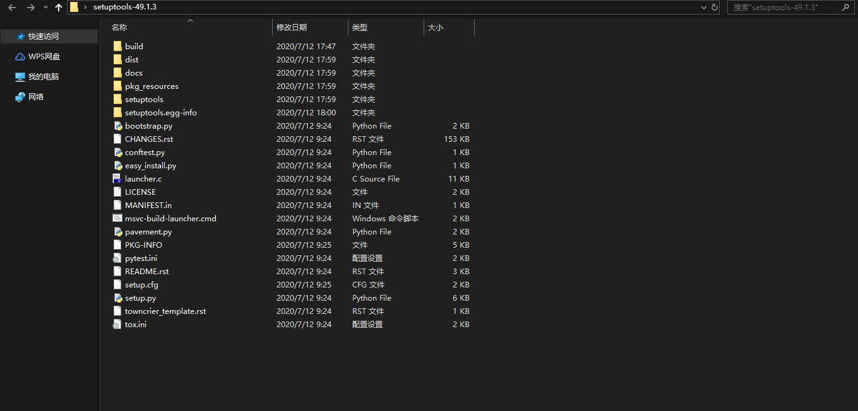Select the setup.cfg file name

pyautogui.click(x=141, y=284)
